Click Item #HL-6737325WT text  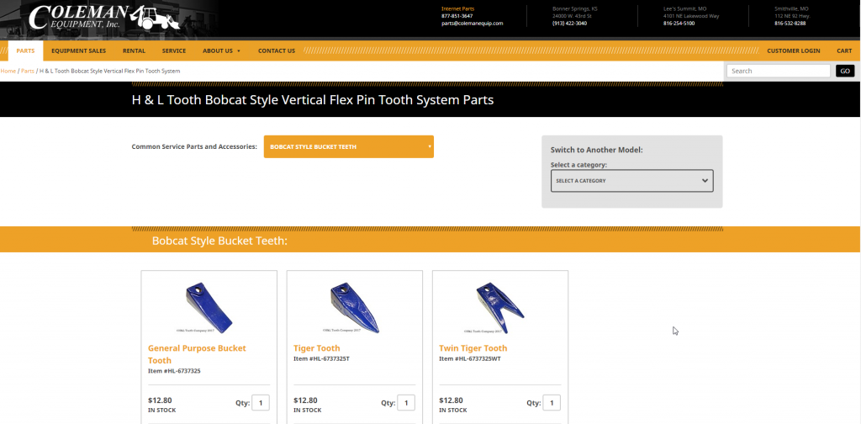coord(470,358)
